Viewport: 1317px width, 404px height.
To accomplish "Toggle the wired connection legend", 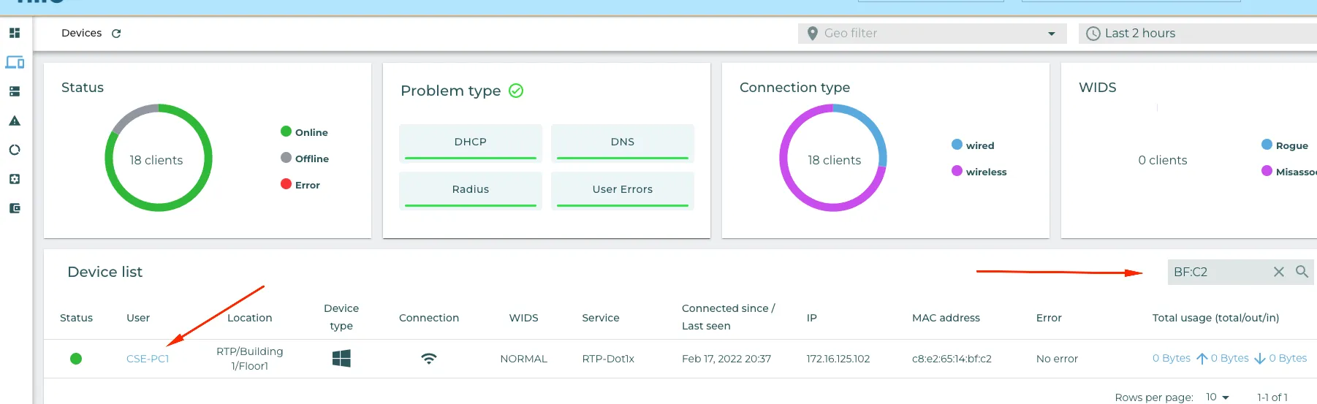I will point(973,145).
